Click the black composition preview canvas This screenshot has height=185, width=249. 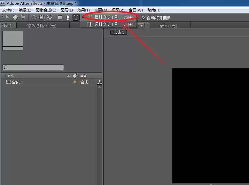point(210,126)
